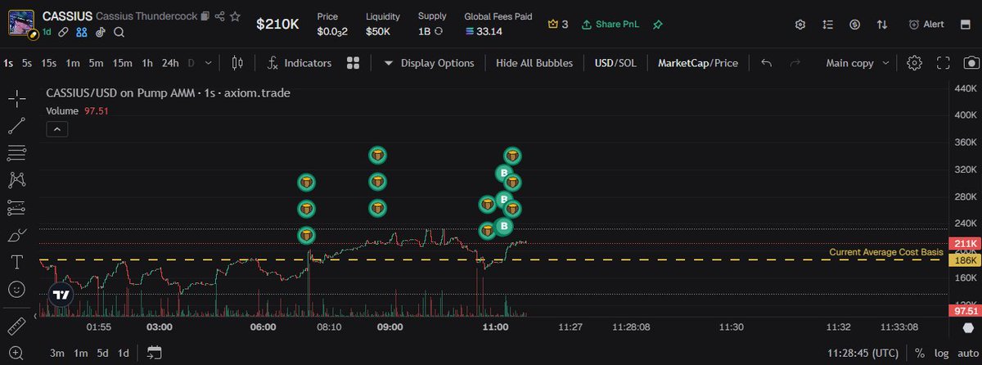Select the trend line drawing tool
982x365 pixels.
coord(16,126)
